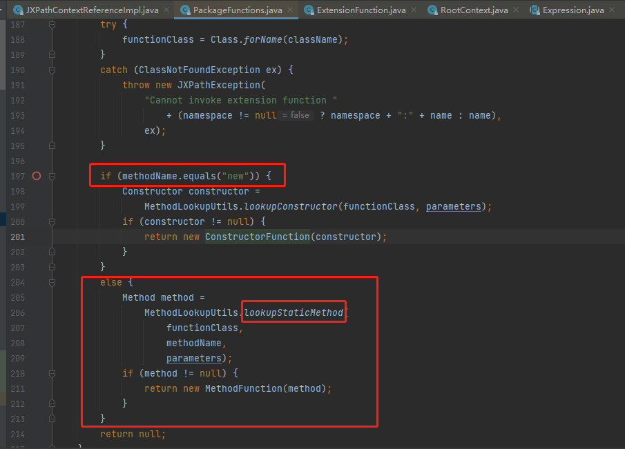The height and width of the screenshot is (449, 625).
Task: Collapse the else block at line 204
Action: click(x=52, y=283)
